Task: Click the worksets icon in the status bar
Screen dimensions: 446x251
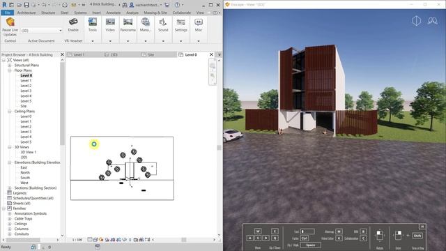Action: click(x=33, y=247)
